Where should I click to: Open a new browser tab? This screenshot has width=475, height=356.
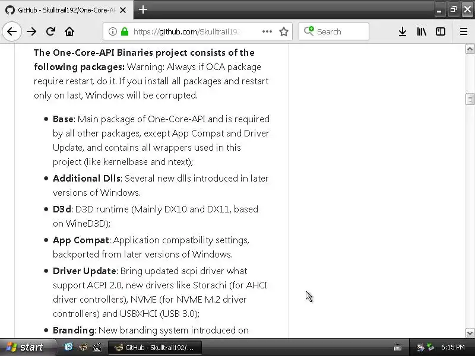pos(143,9)
